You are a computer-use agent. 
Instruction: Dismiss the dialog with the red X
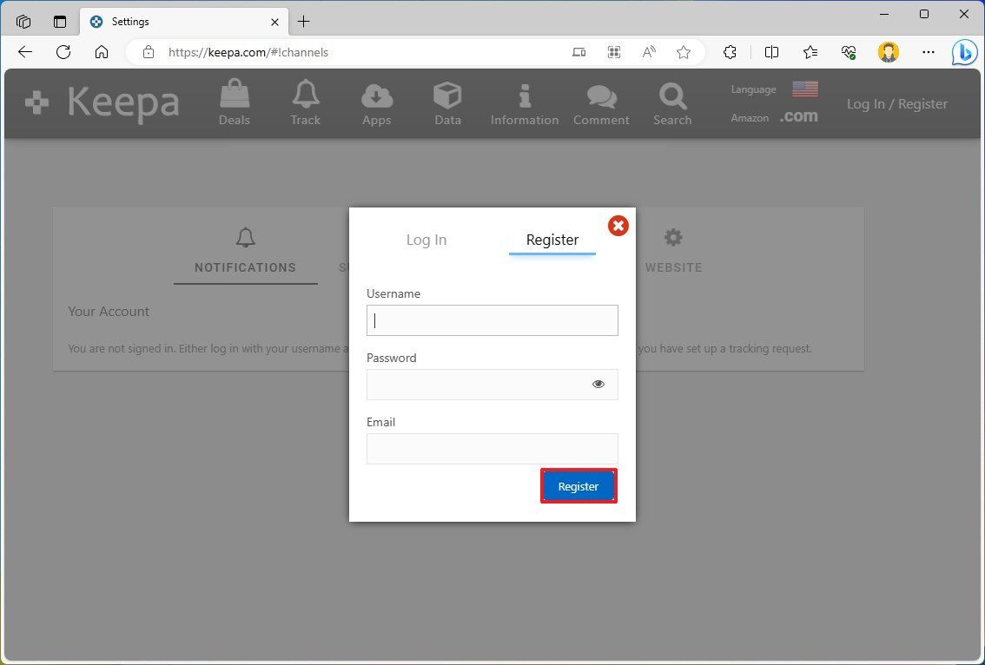pyautogui.click(x=618, y=226)
